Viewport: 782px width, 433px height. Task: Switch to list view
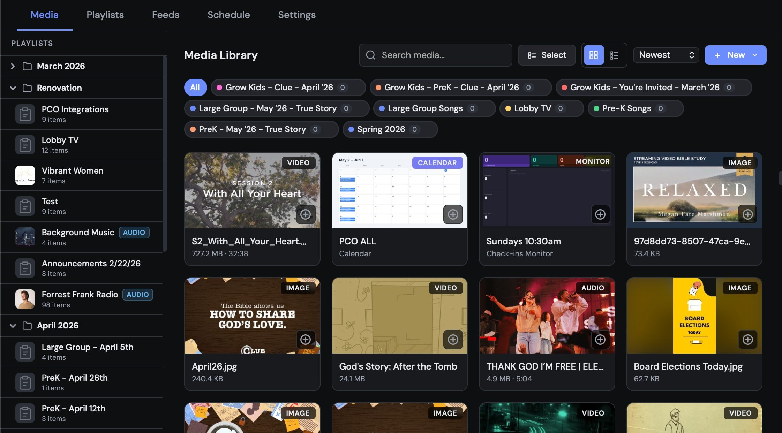615,55
